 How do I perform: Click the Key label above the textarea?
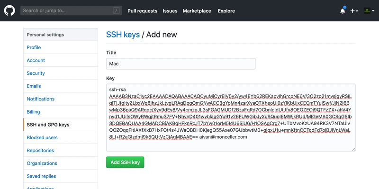coord(110,78)
